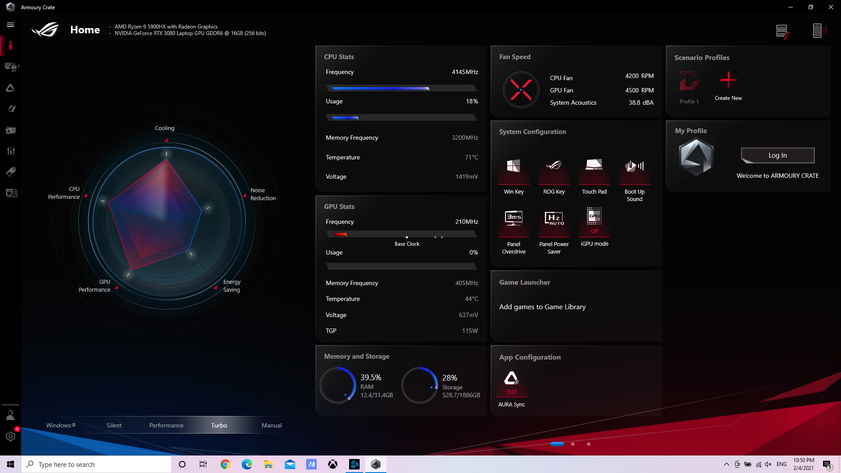This screenshot has height=473, width=841.
Task: Open the notification center in the taskbar
Action: 827,464
